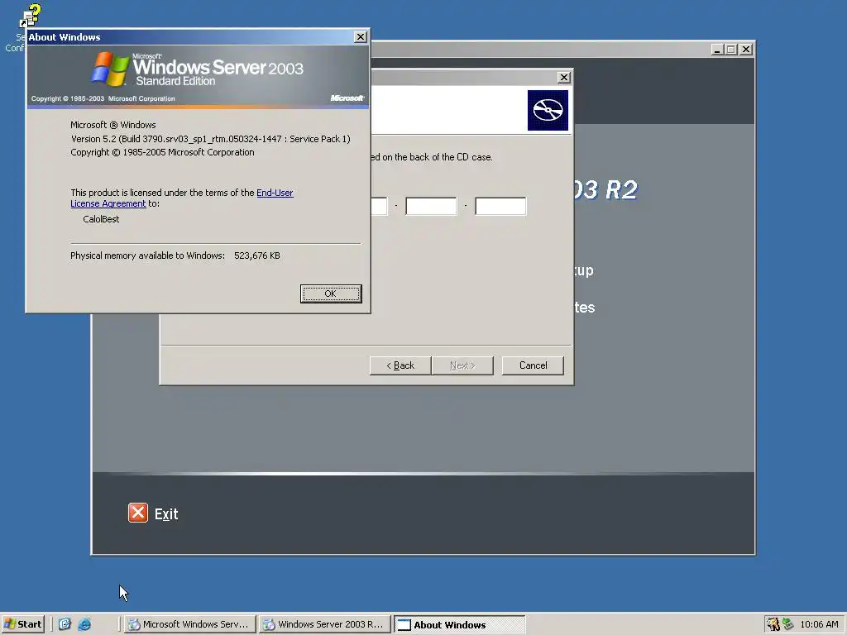The height and width of the screenshot is (635, 847).
Task: Click the last product key input field
Action: 500,206
